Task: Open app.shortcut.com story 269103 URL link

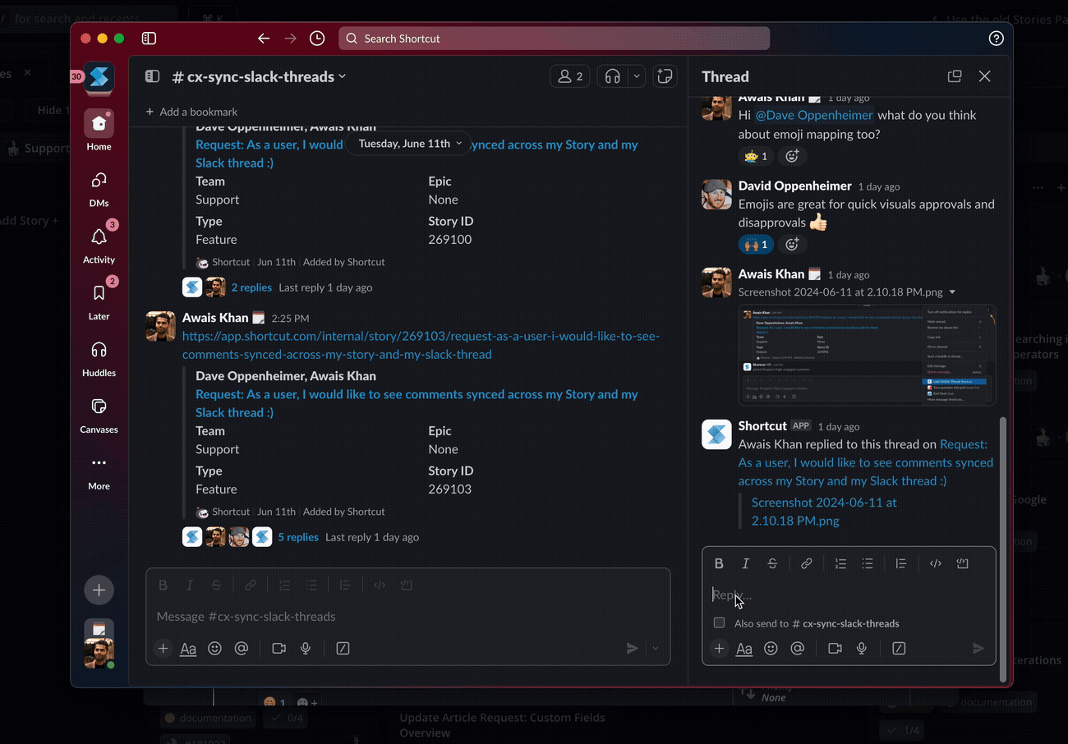Action: point(421,345)
